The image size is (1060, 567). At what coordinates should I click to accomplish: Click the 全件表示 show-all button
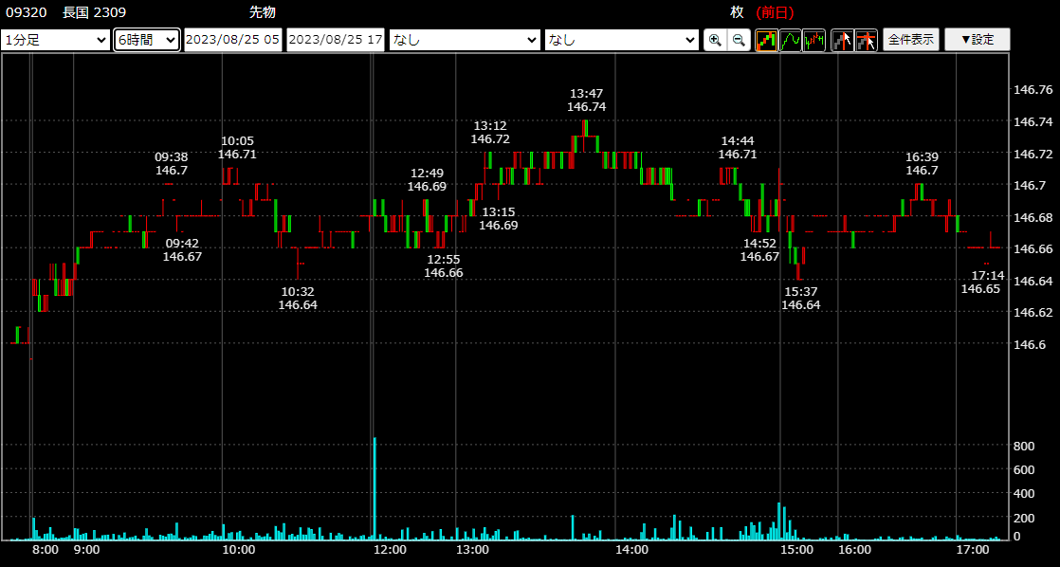(911, 40)
